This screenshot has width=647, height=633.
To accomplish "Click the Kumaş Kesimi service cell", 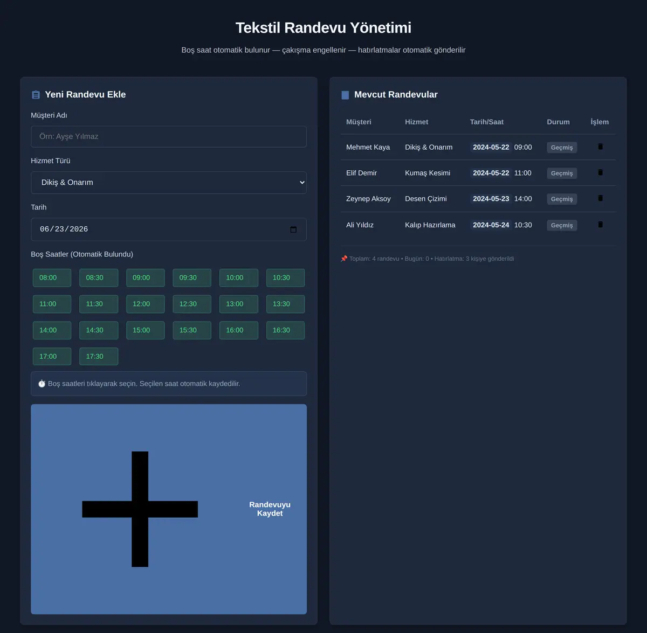I will [x=428, y=173].
